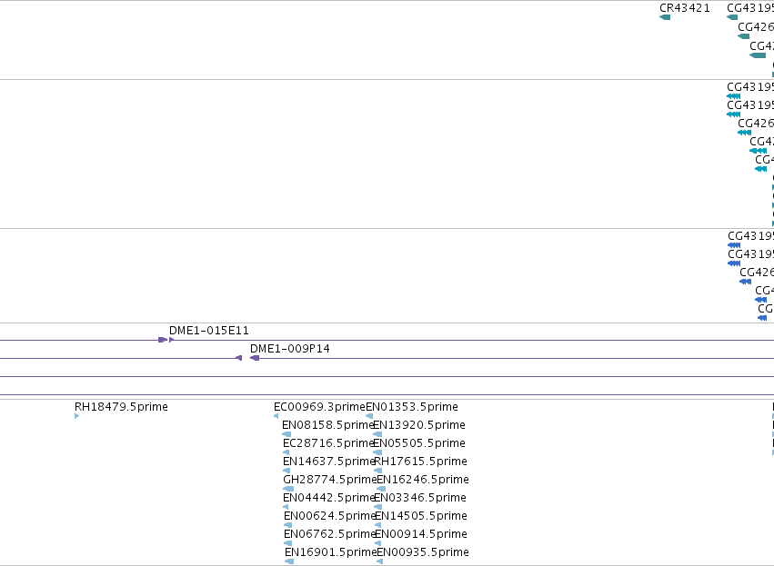Screen dimensions: 774x566
Task: Open the EN00624.5prime EST label
Action: coord(330,516)
